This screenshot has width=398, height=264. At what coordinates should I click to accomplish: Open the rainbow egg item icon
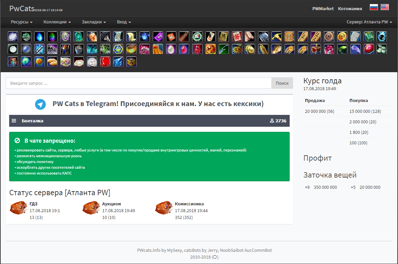(52, 37)
